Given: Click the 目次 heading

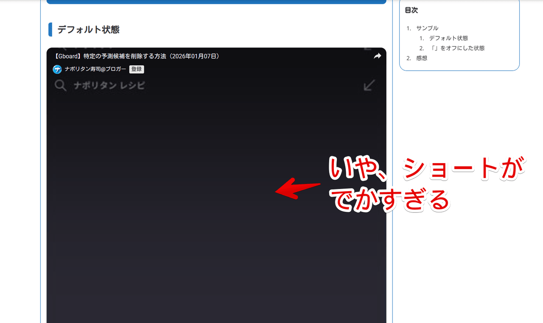Looking at the screenshot, I should click(411, 10).
